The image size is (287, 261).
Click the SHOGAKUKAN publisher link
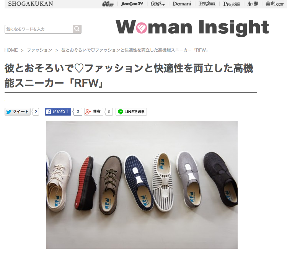pyautogui.click(x=31, y=4)
